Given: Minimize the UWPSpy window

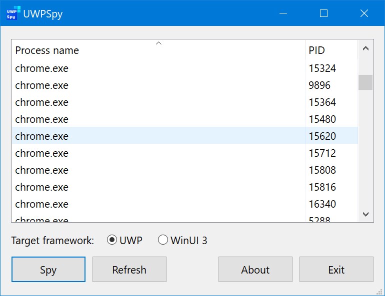Looking at the screenshot, I should pyautogui.click(x=283, y=13).
